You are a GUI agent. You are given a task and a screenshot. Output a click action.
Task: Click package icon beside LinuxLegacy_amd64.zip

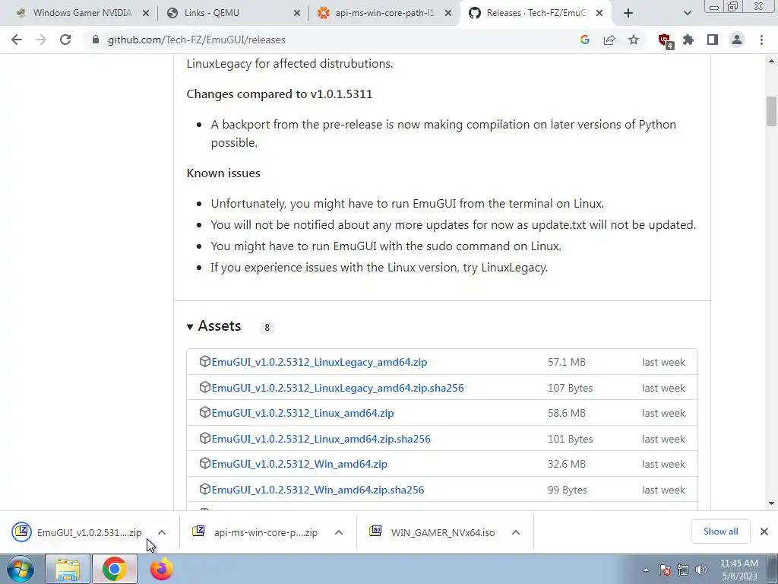coord(204,361)
